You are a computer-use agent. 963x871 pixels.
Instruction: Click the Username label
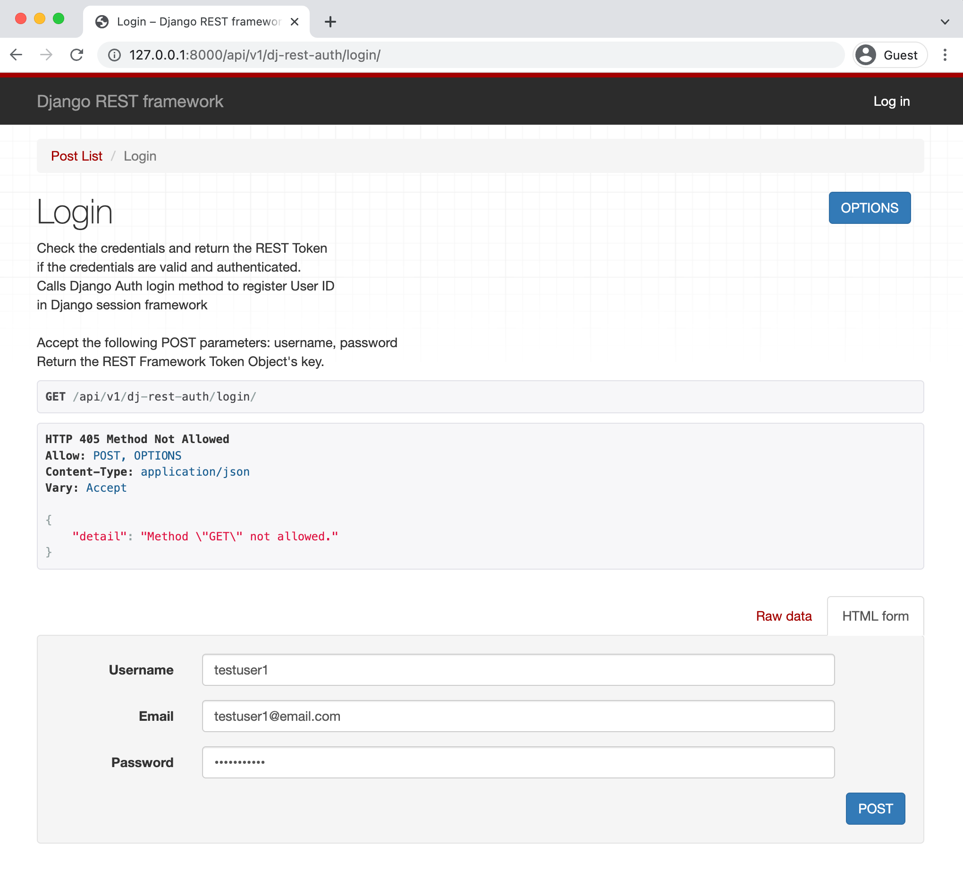point(141,670)
